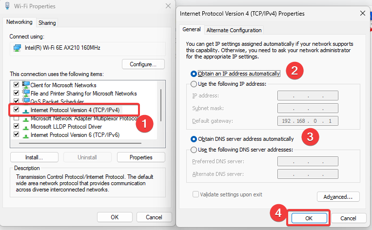Select Use the following IP address

click(x=194, y=84)
